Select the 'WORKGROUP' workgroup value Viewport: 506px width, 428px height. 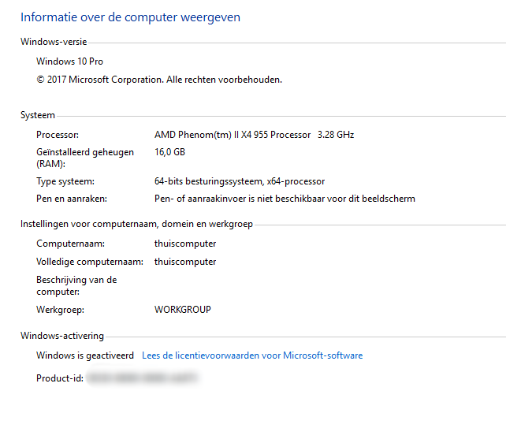tap(182, 310)
